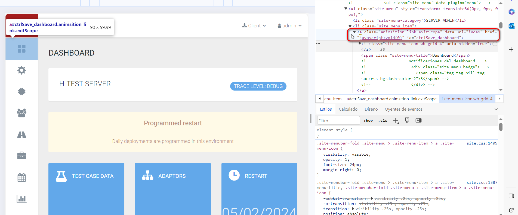
Task: Open the bar chart icon in sidebar
Action: coord(21,199)
